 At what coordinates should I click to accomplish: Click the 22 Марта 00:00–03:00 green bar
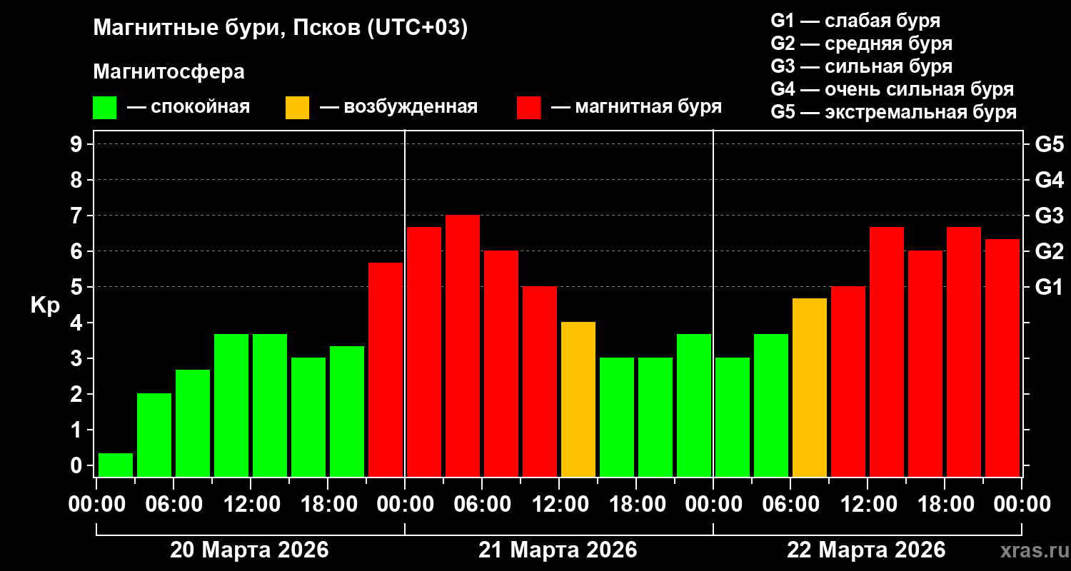(733, 418)
